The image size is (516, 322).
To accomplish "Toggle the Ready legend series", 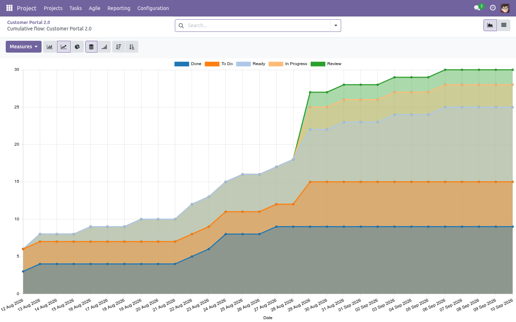I will pyautogui.click(x=250, y=64).
